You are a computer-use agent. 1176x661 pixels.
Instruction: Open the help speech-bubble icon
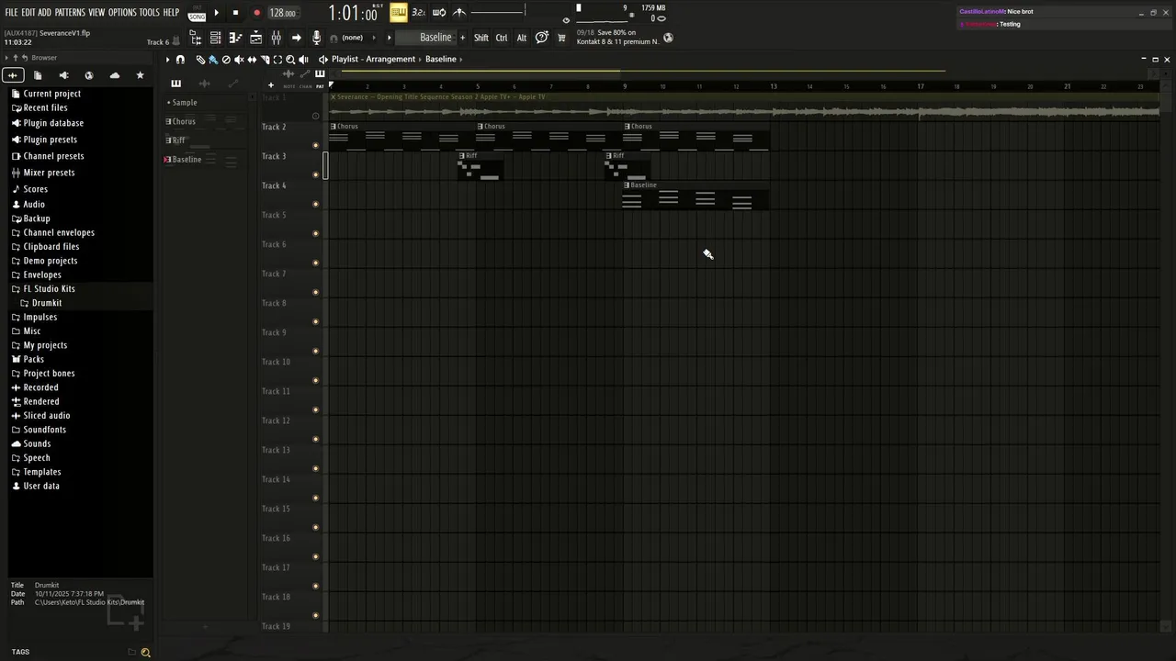542,38
